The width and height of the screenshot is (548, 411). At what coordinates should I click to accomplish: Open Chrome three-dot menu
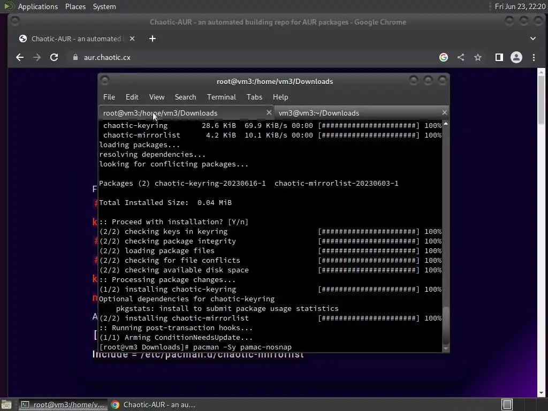tap(534, 57)
